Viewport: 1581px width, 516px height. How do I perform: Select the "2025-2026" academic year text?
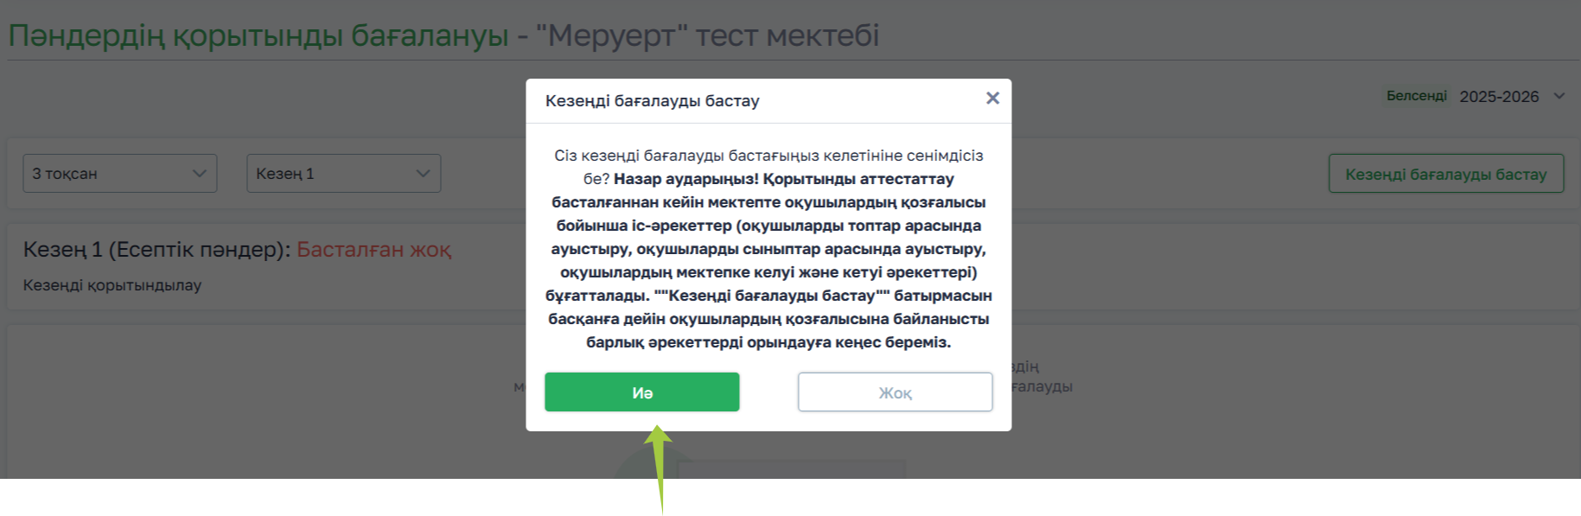point(1499,97)
